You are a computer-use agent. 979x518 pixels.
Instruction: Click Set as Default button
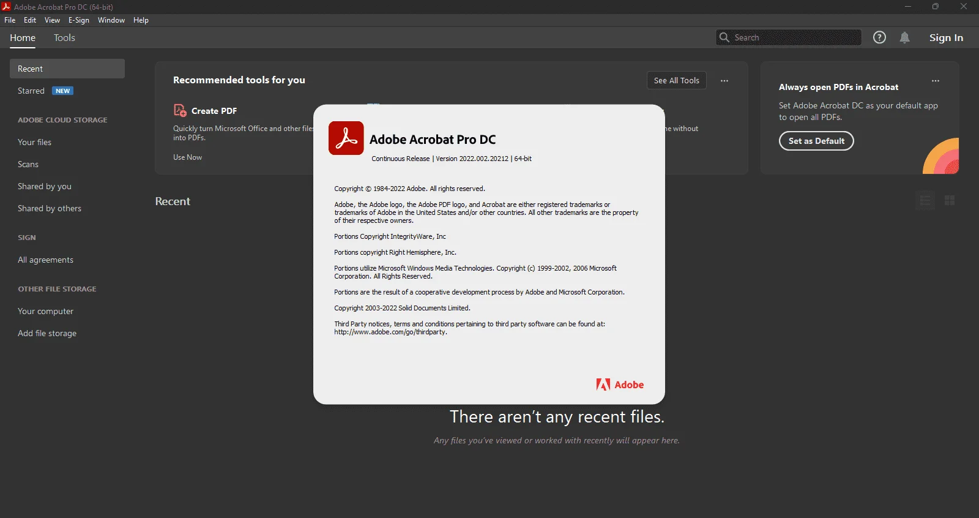point(816,141)
